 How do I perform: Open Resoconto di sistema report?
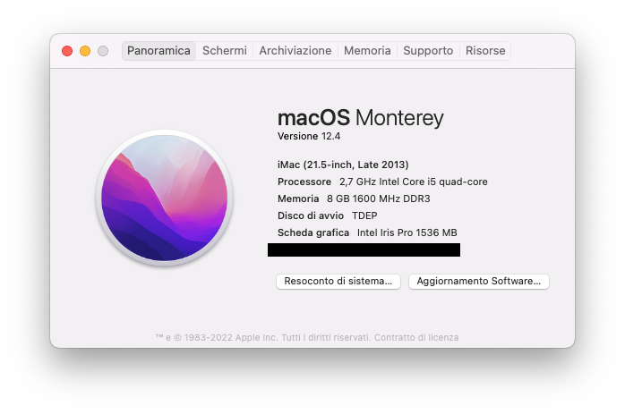click(338, 281)
